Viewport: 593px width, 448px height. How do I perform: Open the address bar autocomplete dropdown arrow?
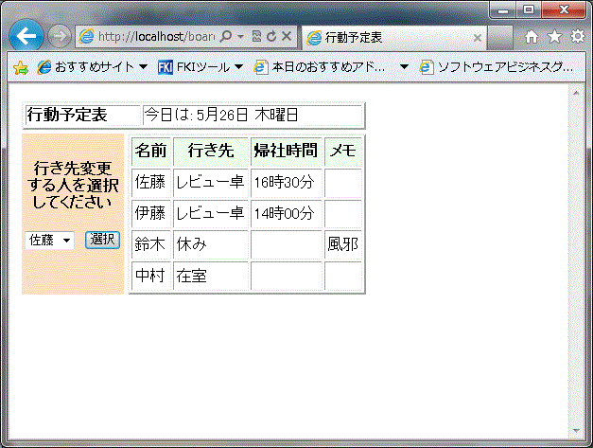pos(240,36)
